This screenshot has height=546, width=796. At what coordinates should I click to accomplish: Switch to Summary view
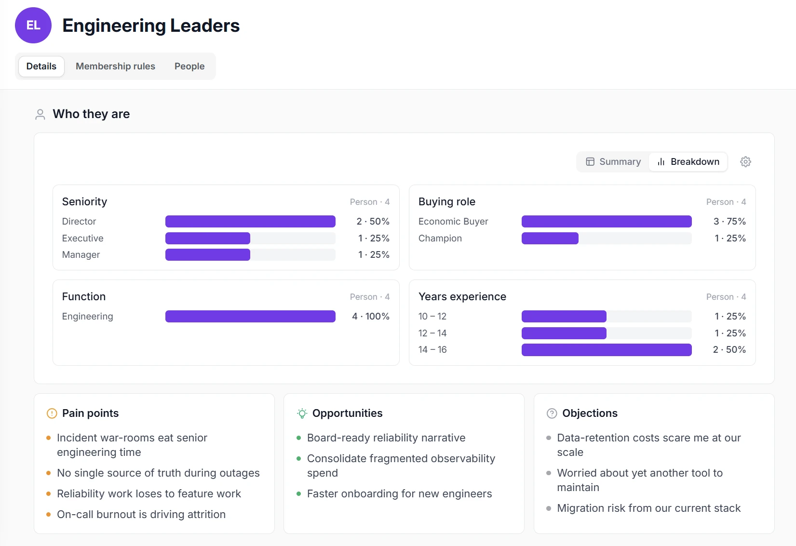tap(613, 162)
